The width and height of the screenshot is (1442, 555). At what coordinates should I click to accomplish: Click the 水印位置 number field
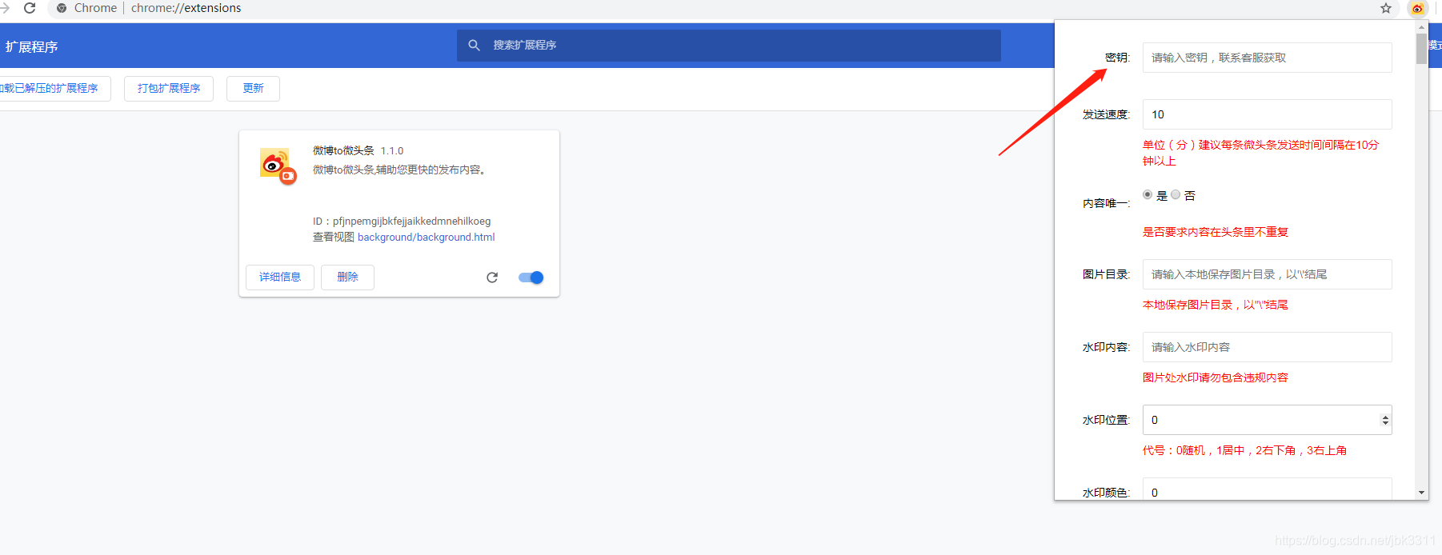tap(1267, 420)
